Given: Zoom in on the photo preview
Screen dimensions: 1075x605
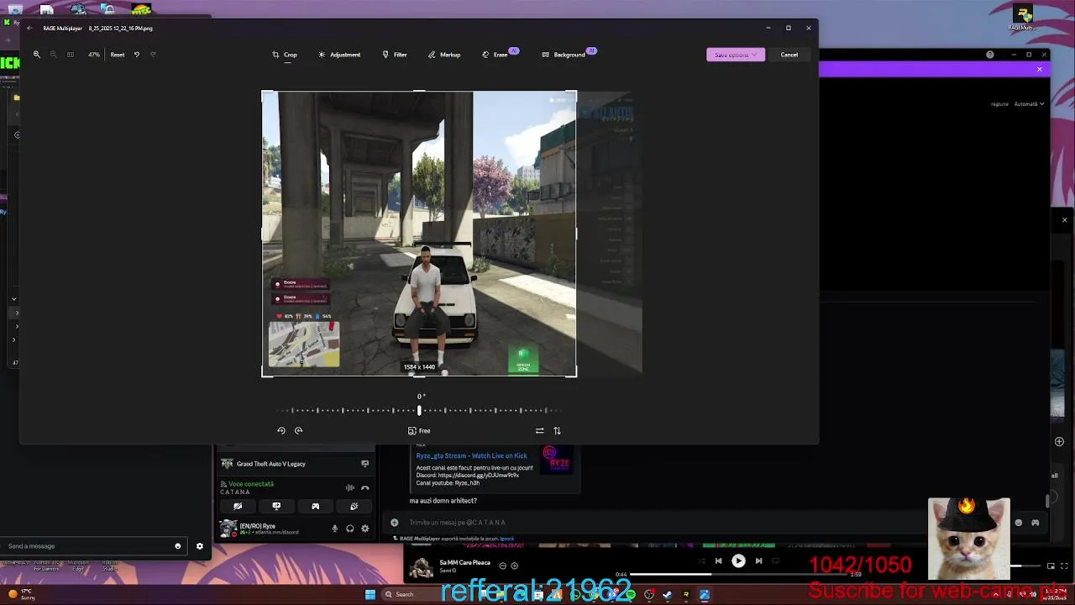Looking at the screenshot, I should coord(36,55).
